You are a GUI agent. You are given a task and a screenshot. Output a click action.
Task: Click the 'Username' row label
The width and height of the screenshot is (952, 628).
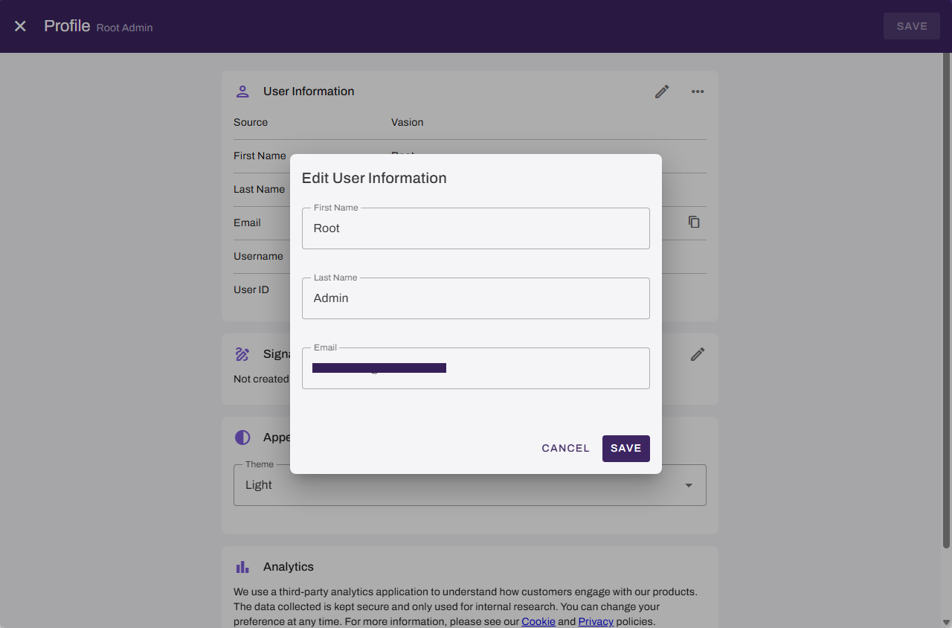click(258, 256)
